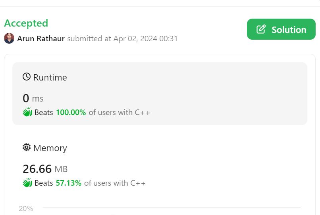Viewport: 320px width, 215px height.
Task: Click the distribution chart gridline
Action: 172,207
